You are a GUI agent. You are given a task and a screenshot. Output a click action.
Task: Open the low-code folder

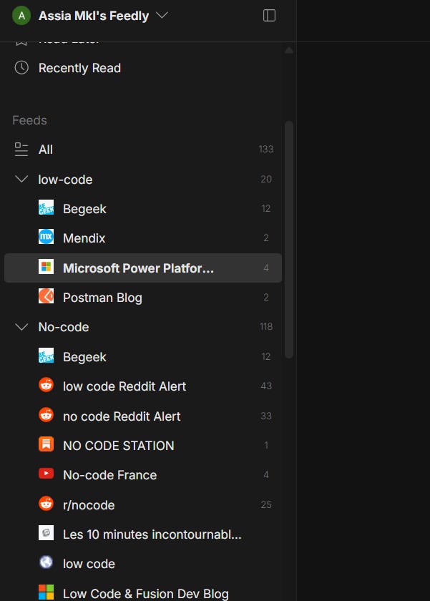coord(65,180)
